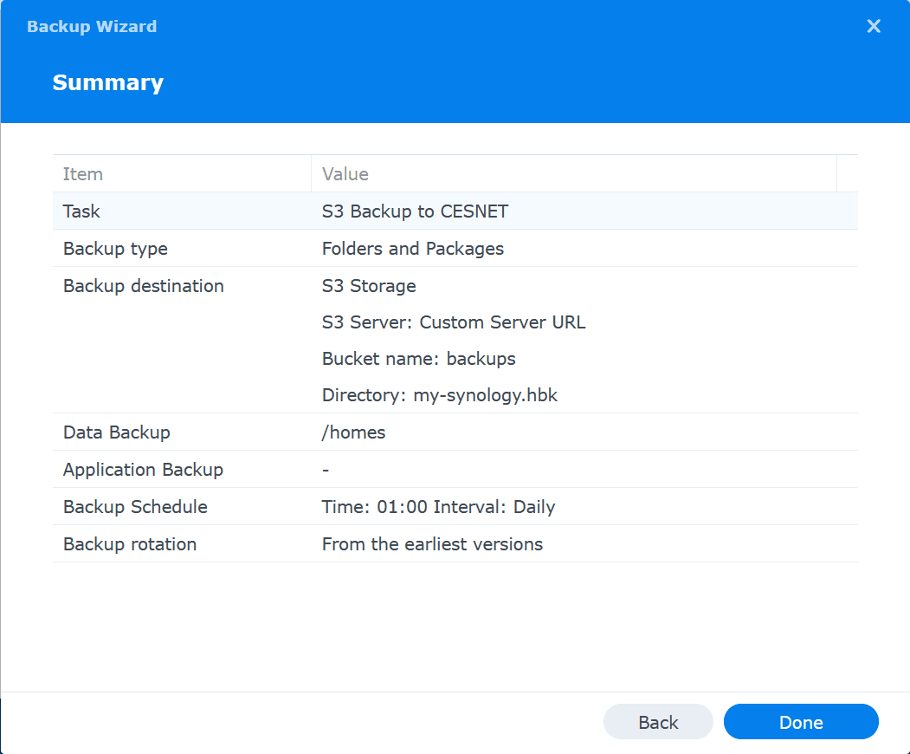
Task: Select the Data Backup row label
Action: point(116,432)
